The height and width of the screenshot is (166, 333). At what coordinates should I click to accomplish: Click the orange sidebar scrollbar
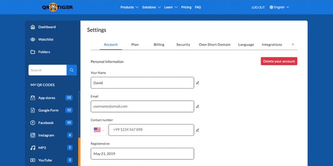(80, 152)
